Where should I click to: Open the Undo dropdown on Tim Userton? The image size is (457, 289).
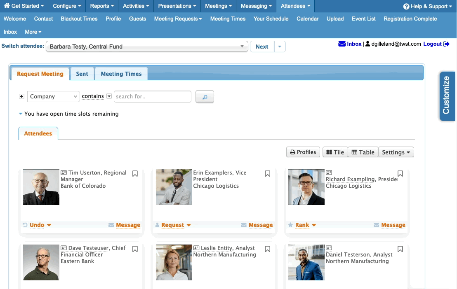point(49,225)
